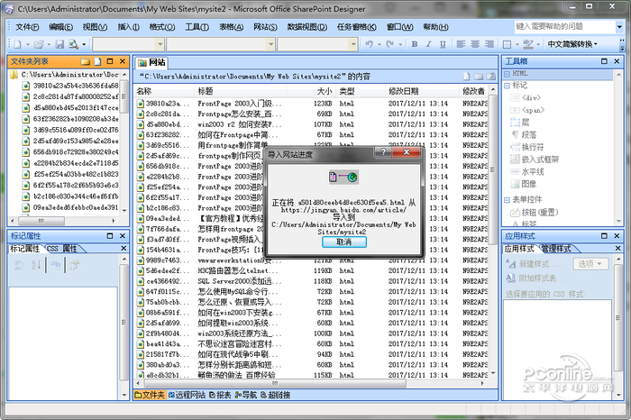
Task: Open the 选项 dropdown in 应用样式 panel
Action: (x=590, y=264)
